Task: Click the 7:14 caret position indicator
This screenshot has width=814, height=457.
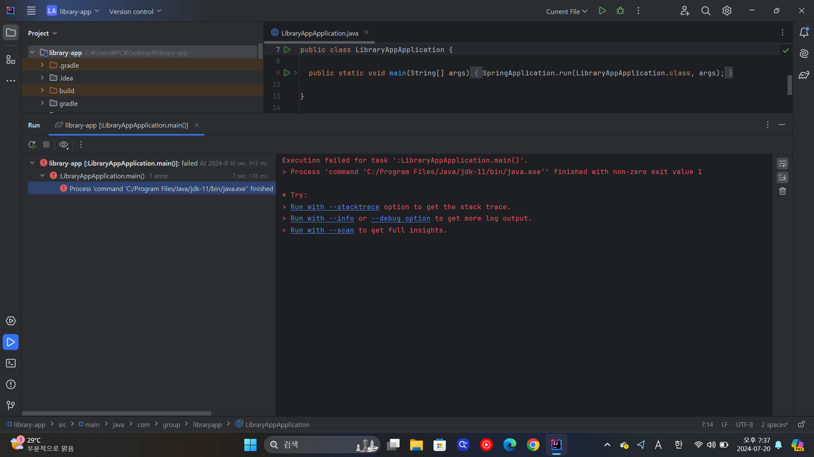Action: (707, 424)
